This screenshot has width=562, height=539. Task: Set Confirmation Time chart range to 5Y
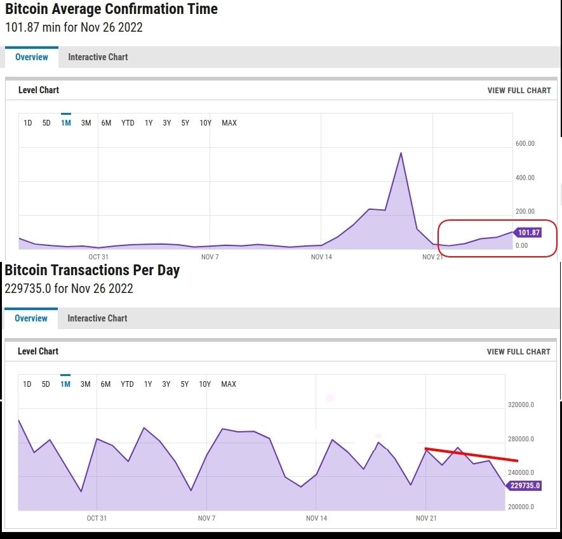pyautogui.click(x=185, y=123)
